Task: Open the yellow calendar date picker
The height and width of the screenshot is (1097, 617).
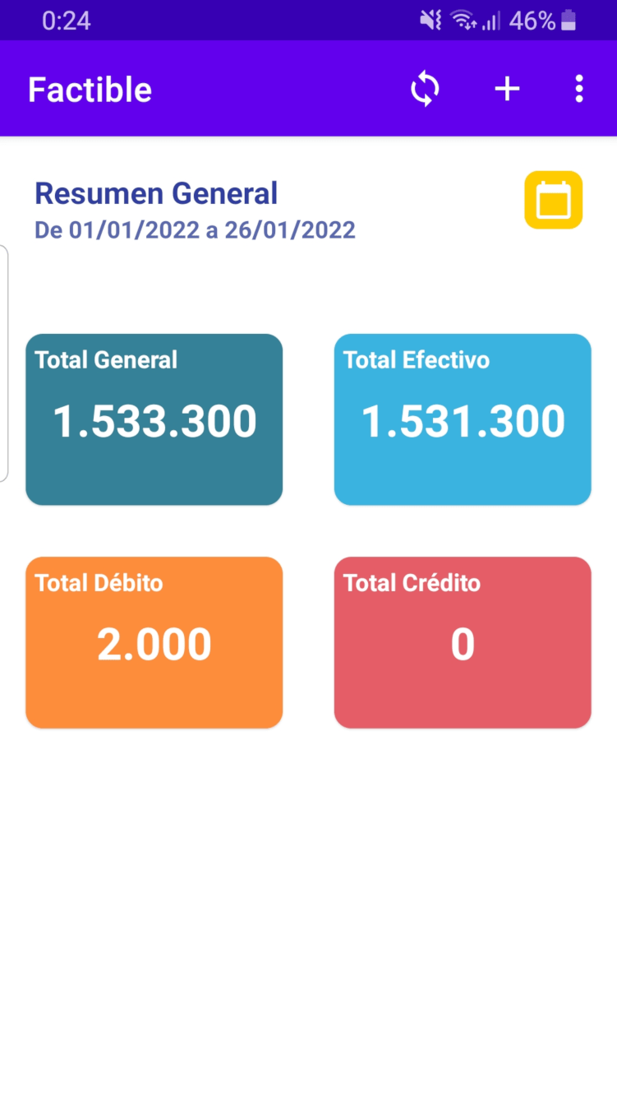Action: [554, 200]
